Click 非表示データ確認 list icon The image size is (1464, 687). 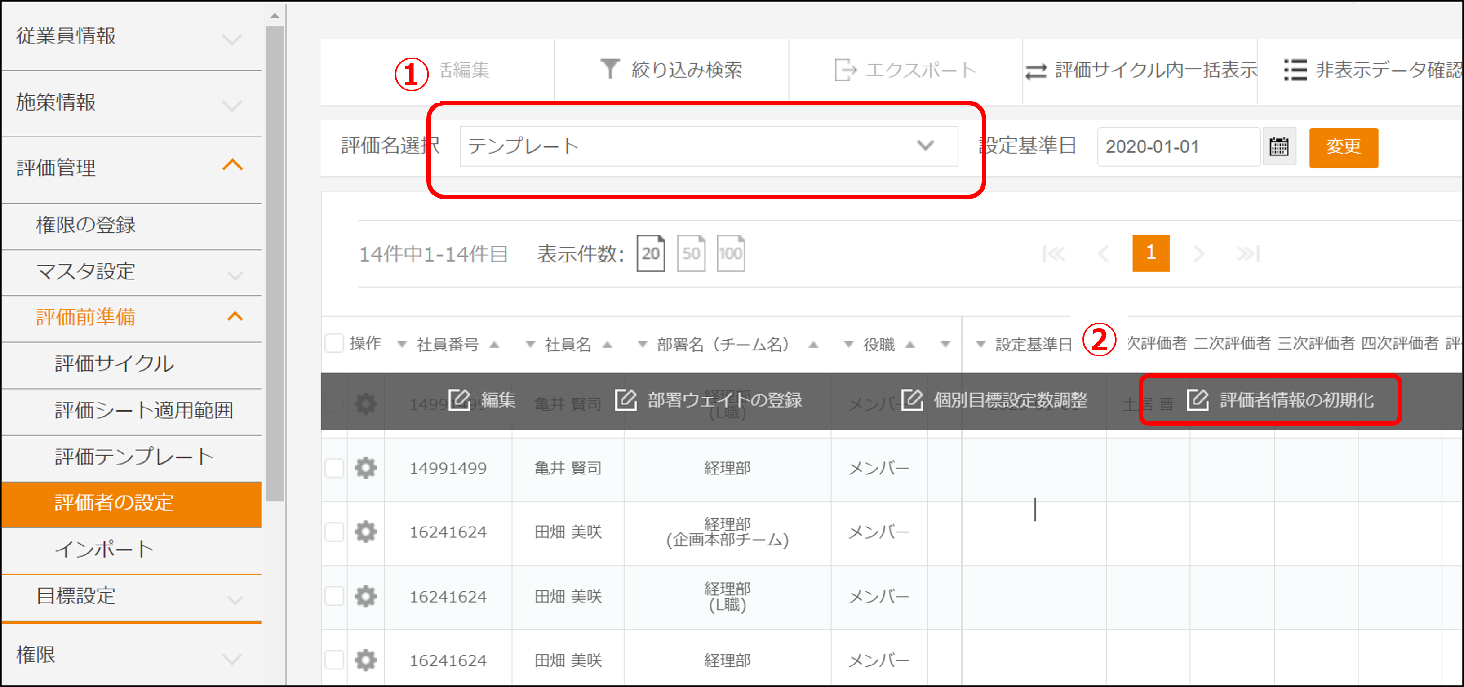pyautogui.click(x=1295, y=70)
